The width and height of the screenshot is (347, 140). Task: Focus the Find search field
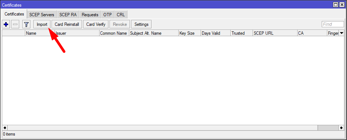click(333, 24)
